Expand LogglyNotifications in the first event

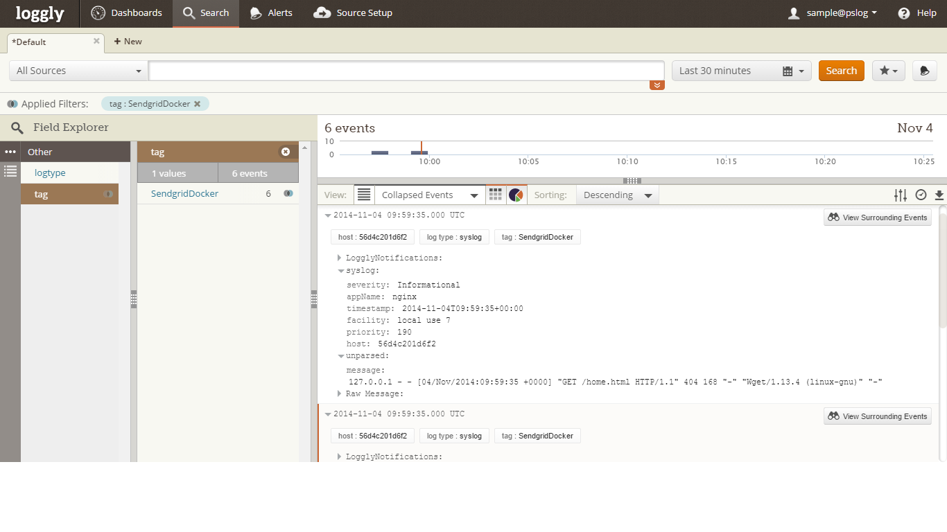(x=340, y=258)
